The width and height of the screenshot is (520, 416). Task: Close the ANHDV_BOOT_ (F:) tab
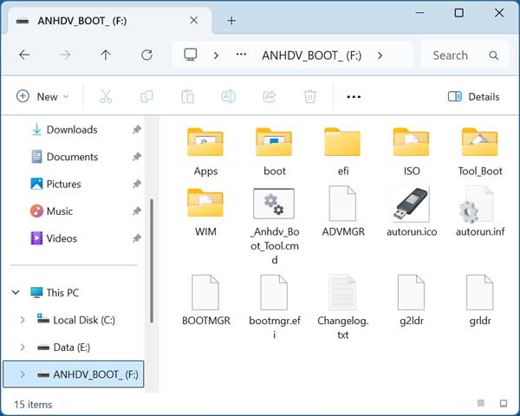pos(193,21)
